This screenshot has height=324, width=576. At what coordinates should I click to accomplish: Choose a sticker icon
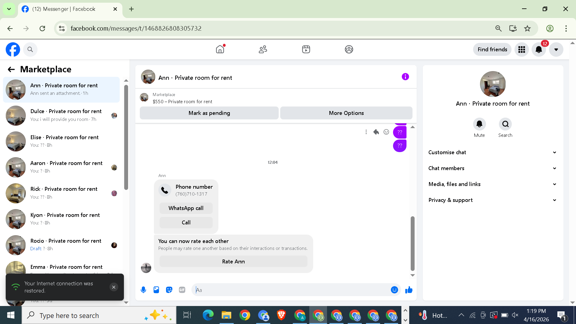(x=169, y=290)
